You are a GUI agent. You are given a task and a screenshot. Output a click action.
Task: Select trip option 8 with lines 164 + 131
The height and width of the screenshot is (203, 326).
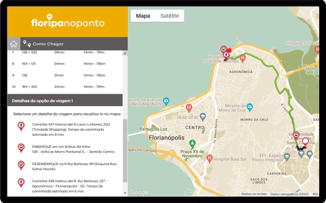click(x=65, y=64)
